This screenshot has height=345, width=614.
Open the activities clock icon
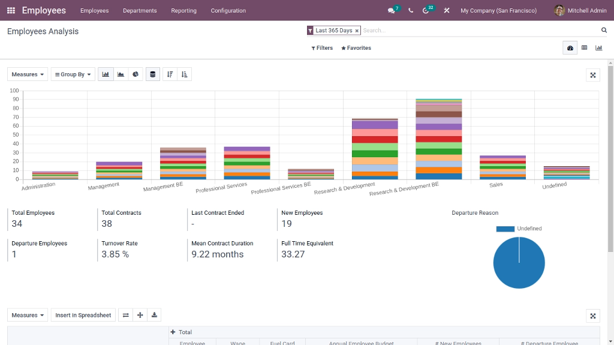point(426,11)
